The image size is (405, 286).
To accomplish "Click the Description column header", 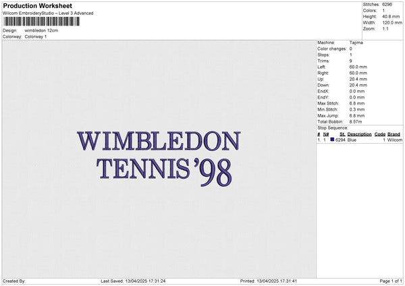I will (x=359, y=134).
